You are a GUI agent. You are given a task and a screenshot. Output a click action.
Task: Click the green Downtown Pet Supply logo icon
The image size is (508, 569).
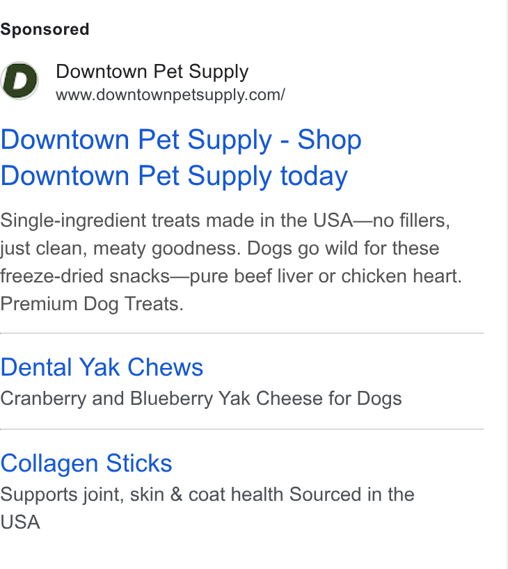click(19, 81)
